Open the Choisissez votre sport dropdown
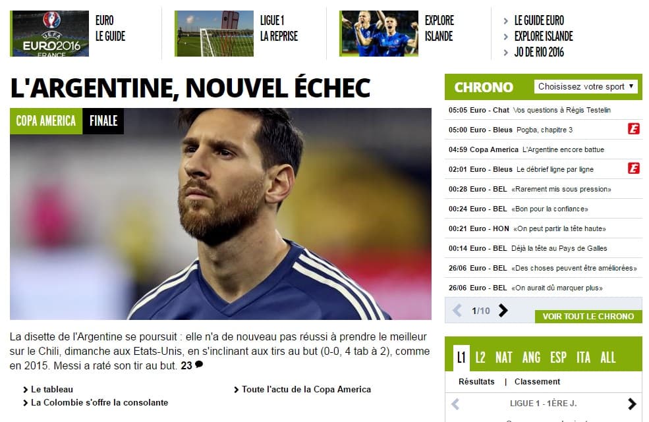The height and width of the screenshot is (422, 649). click(586, 86)
